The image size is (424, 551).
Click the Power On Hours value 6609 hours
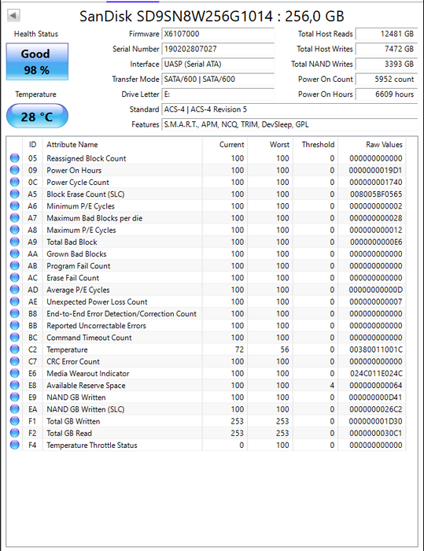point(386,94)
